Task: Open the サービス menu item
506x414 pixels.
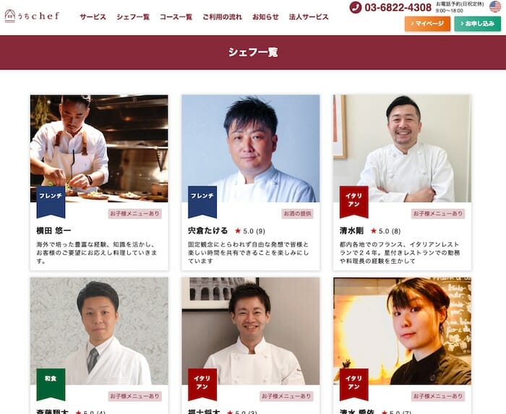Action: (93, 17)
